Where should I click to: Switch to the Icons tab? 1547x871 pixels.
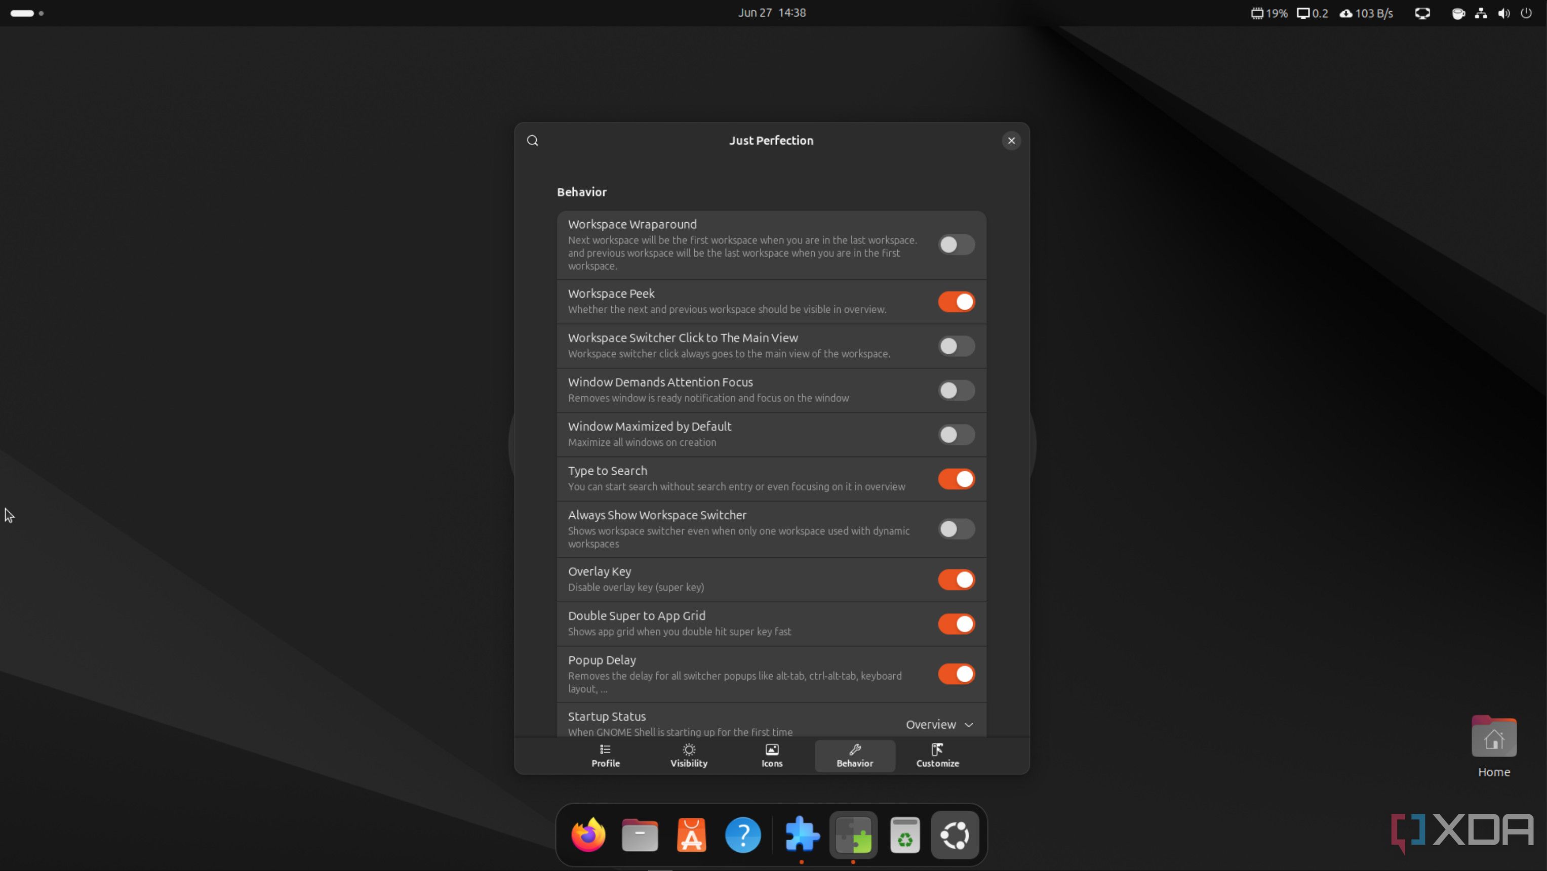click(x=772, y=756)
